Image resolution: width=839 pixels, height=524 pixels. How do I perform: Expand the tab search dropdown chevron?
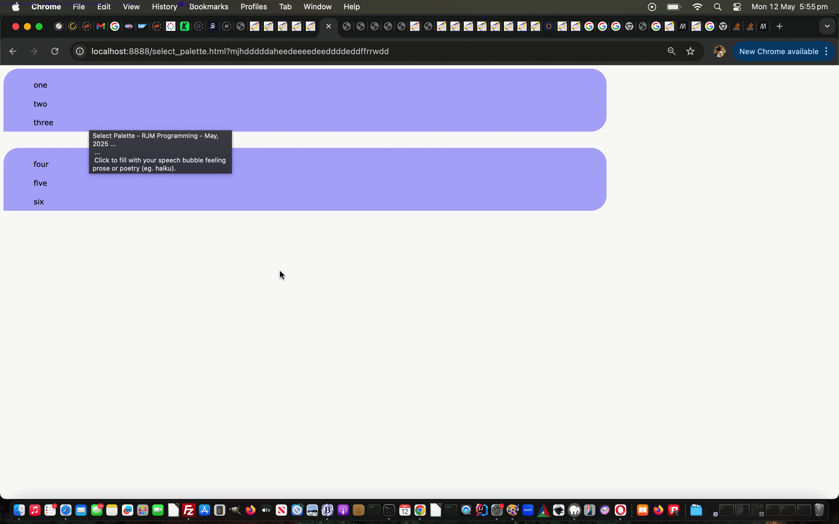tap(827, 26)
